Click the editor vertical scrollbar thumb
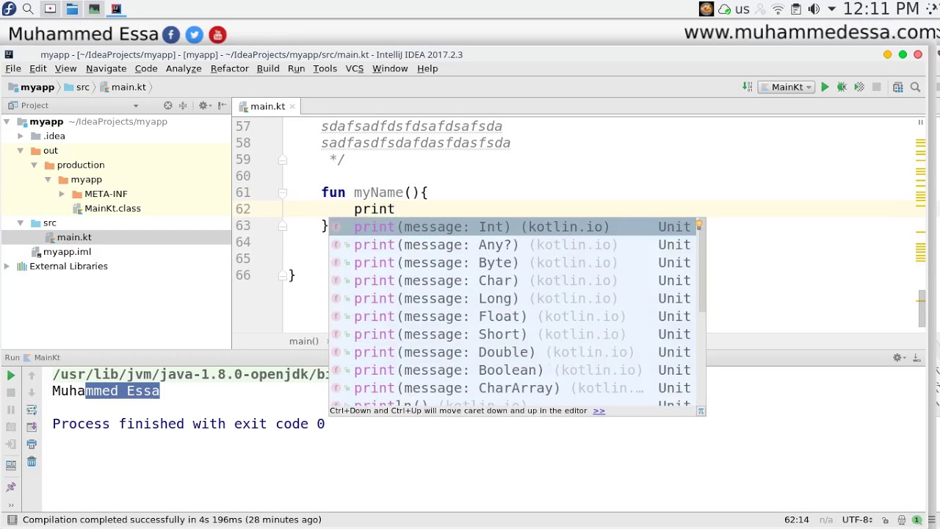Image resolution: width=940 pixels, height=529 pixels. (x=921, y=309)
